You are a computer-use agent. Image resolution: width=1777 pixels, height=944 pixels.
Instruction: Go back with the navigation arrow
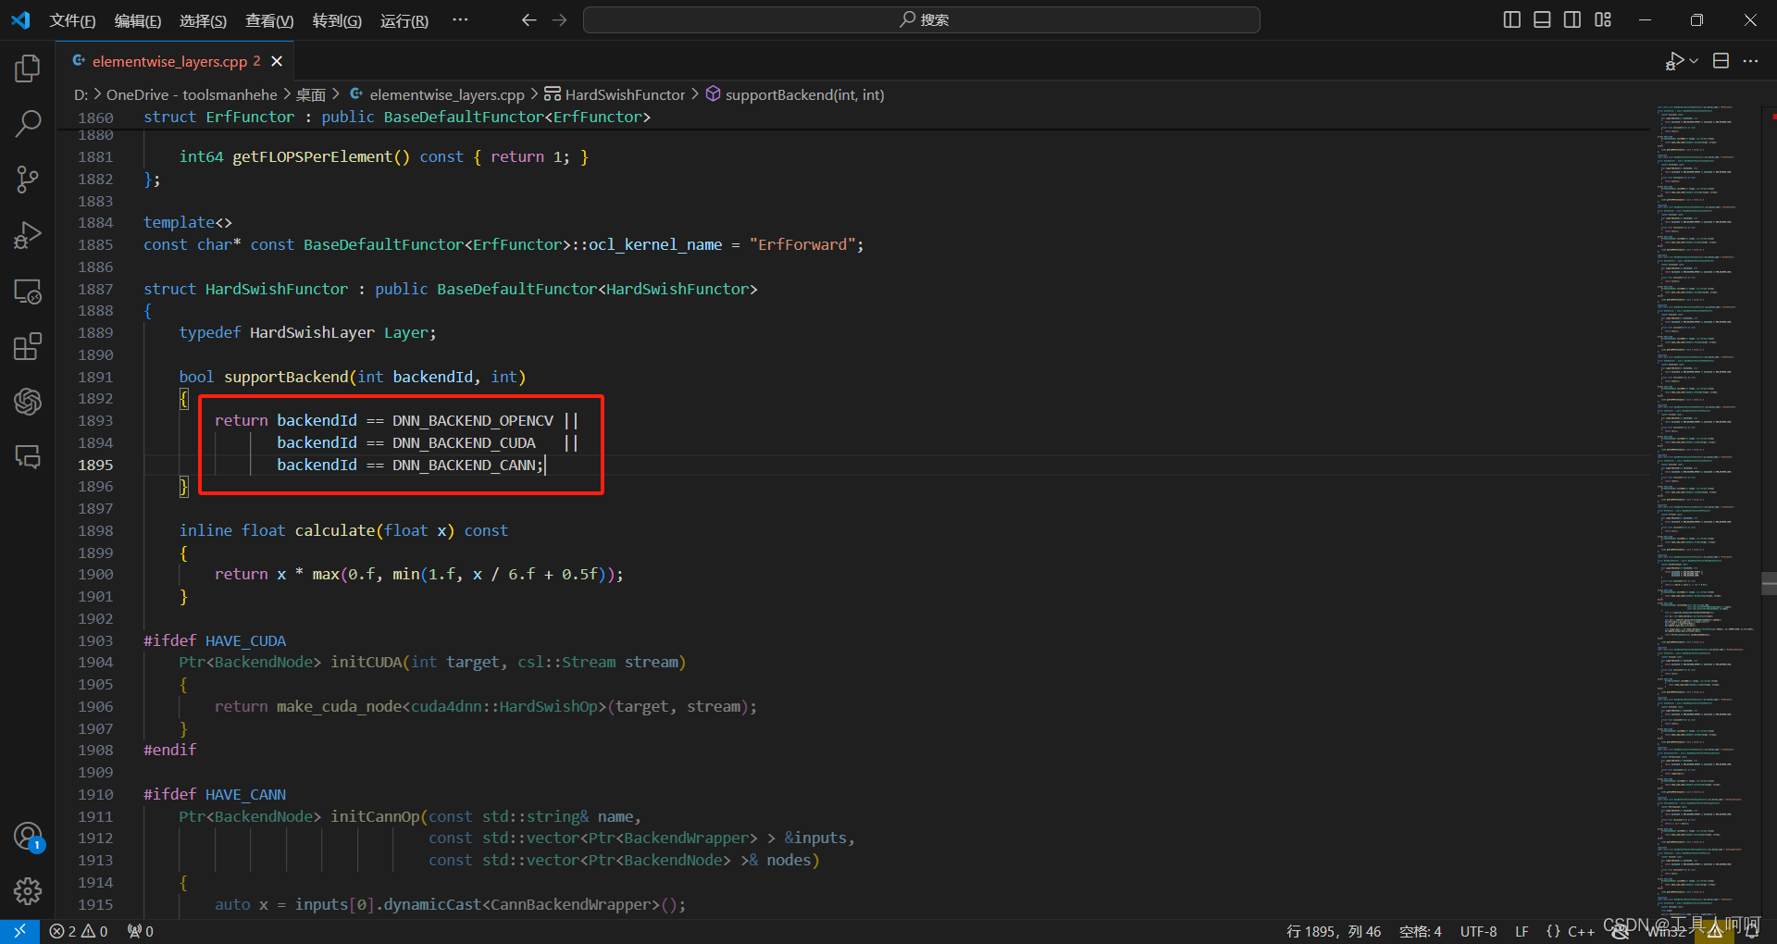[x=528, y=19]
